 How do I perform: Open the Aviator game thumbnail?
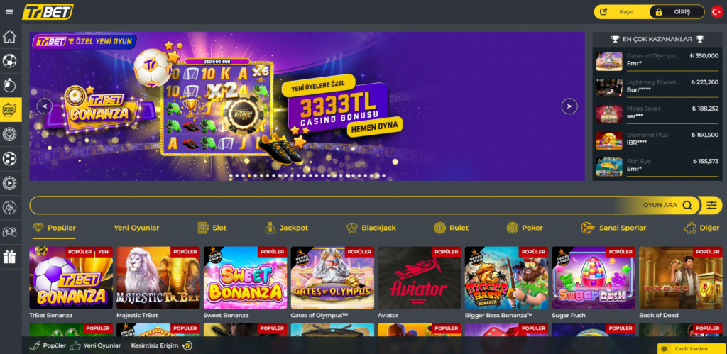(x=419, y=277)
